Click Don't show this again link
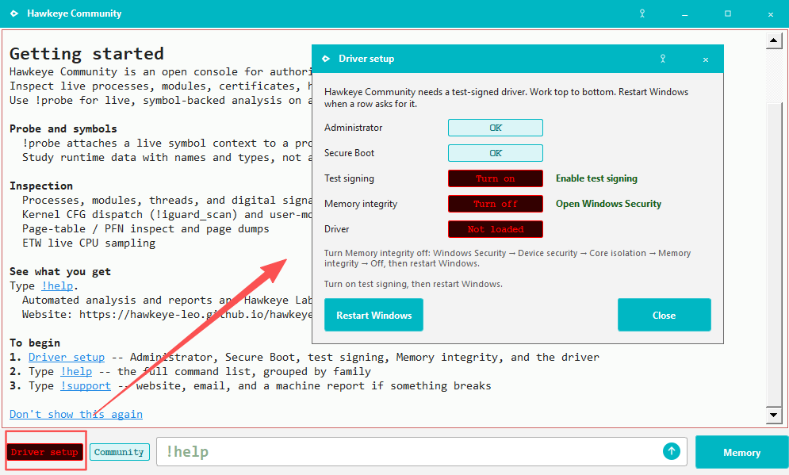The image size is (789, 475). click(x=76, y=414)
